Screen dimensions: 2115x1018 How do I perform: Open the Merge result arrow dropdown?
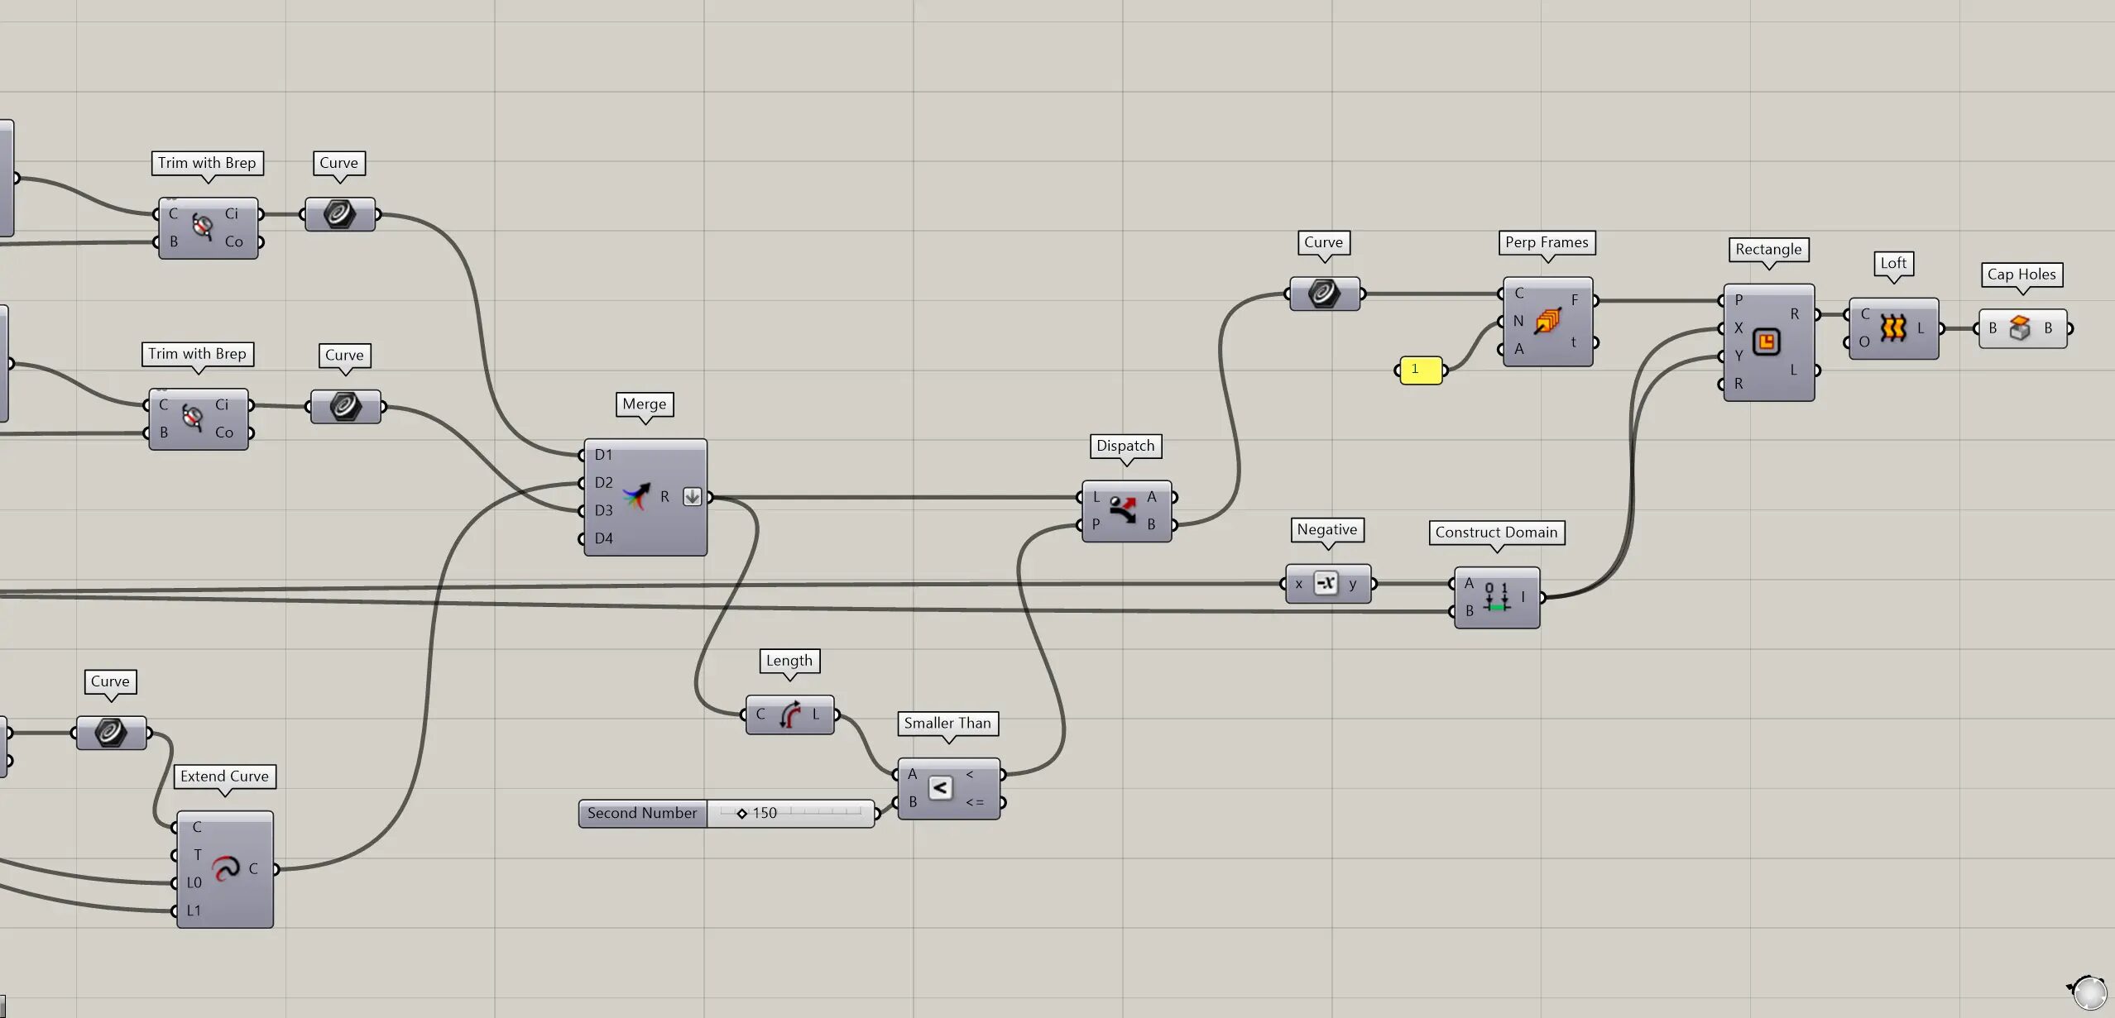coord(693,496)
